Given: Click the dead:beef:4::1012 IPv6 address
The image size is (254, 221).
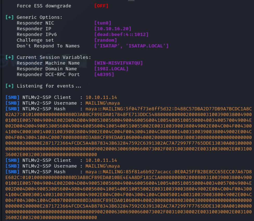Looking at the screenshot, I should (121, 34).
